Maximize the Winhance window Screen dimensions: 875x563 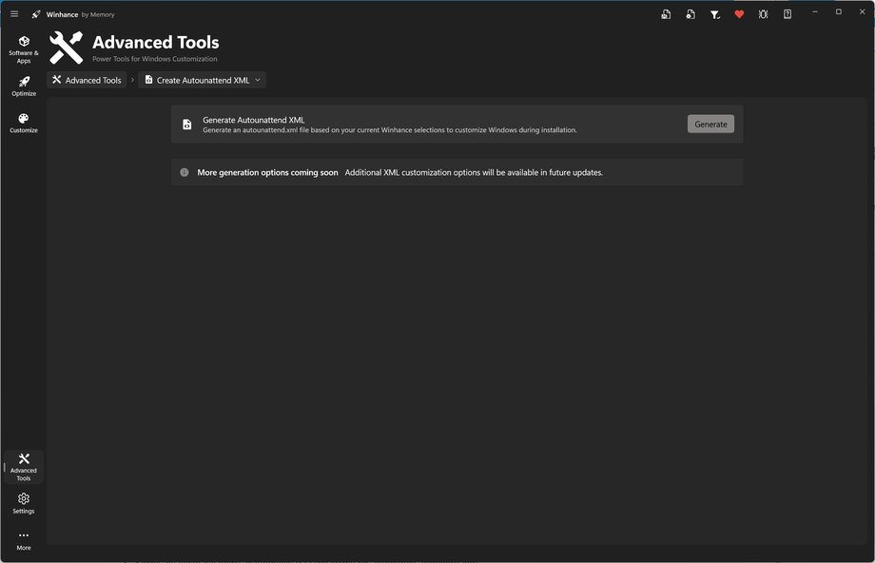pos(838,12)
